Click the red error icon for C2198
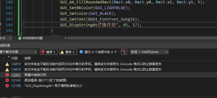The height and width of the screenshot is (98, 217). tap(7, 86)
